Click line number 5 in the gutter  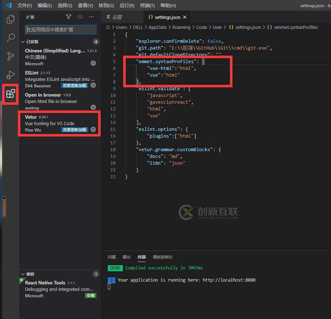114,62
